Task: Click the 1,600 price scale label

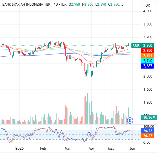Action: 148,90
